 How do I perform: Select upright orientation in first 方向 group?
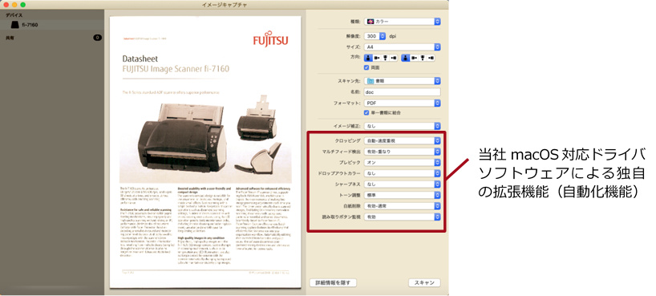[x=369, y=58]
